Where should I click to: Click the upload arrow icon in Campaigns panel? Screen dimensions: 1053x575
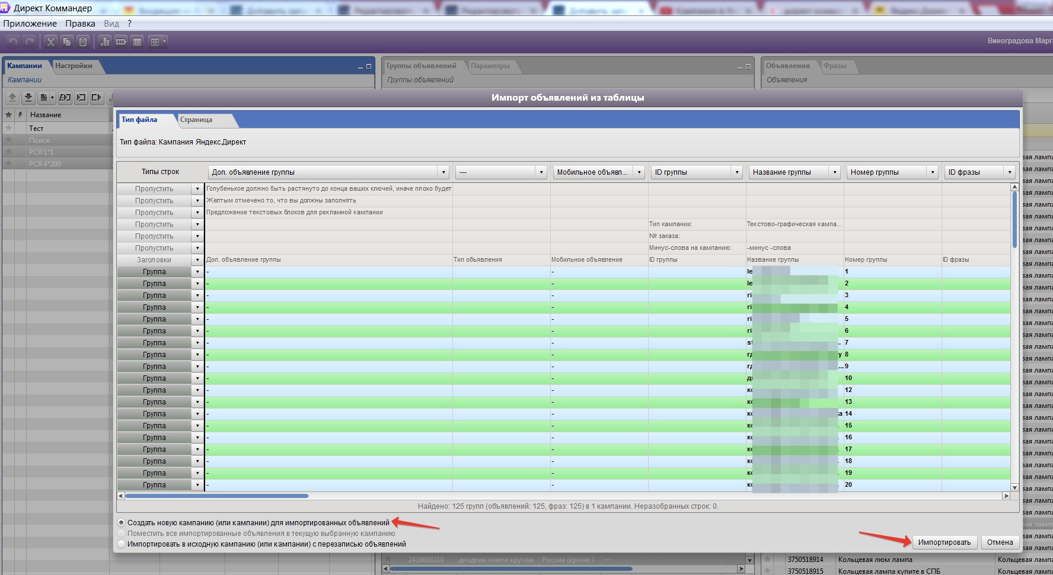coord(12,98)
